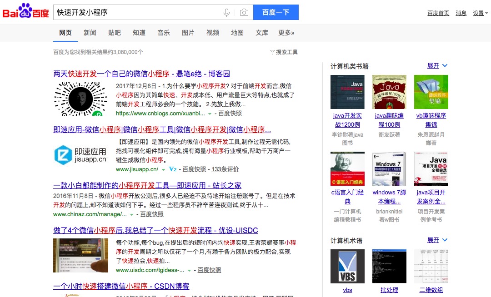
Task: Click the windows 7脚本编程 text link
Action: click(x=389, y=197)
